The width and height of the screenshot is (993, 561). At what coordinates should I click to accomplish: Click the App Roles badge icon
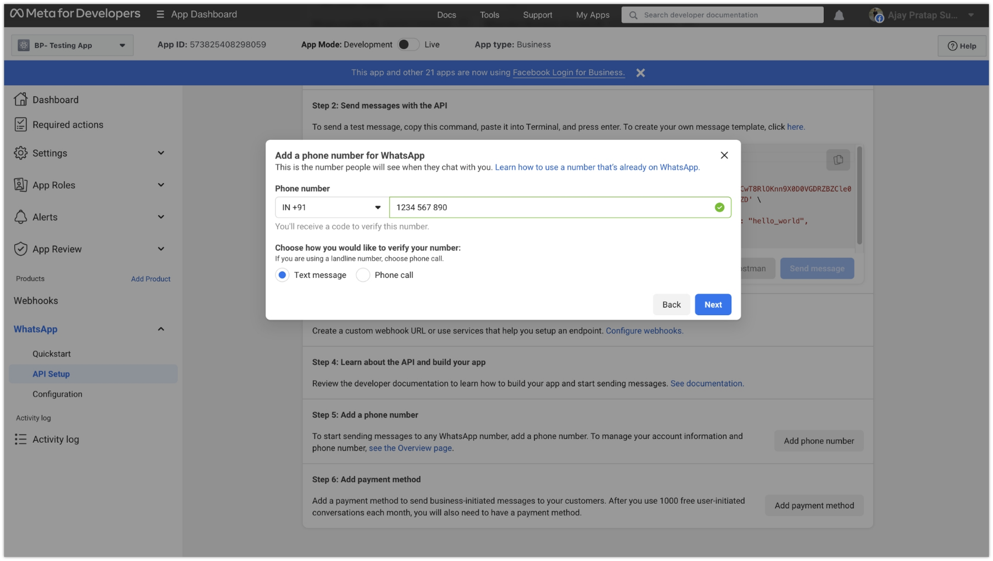[x=20, y=185]
